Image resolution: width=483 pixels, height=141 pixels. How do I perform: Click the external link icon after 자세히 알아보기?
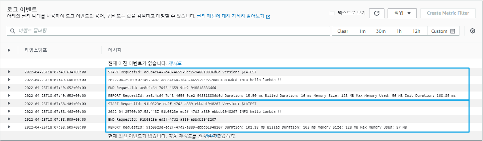coord(268,16)
